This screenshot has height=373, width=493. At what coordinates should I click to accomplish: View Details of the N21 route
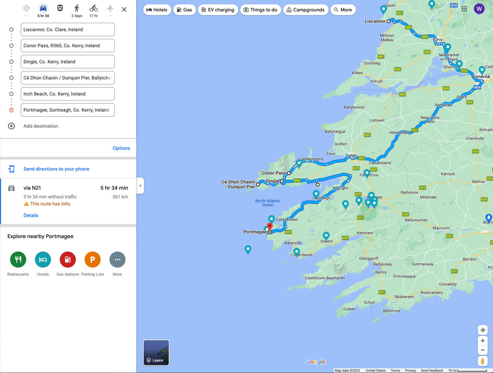tap(31, 215)
